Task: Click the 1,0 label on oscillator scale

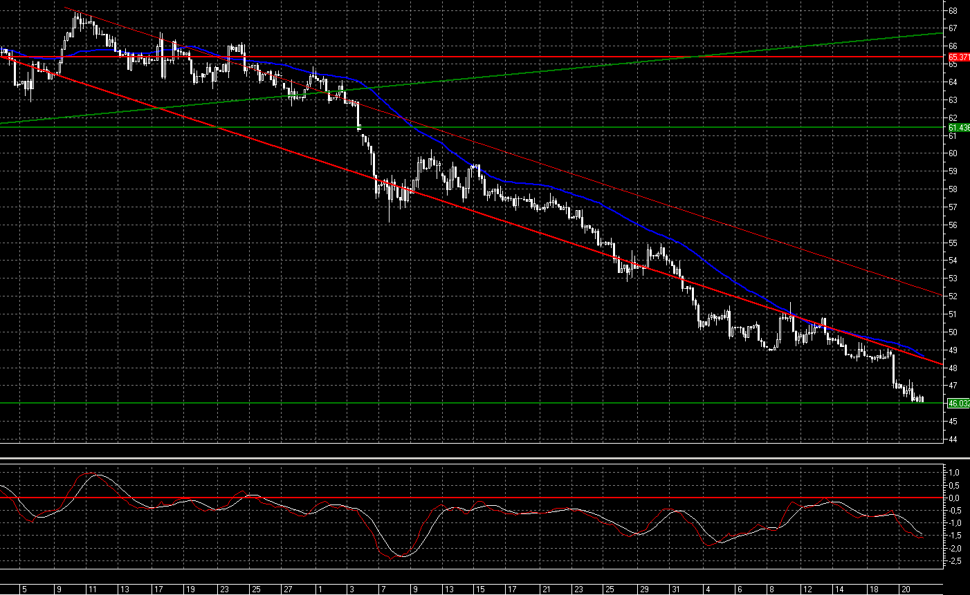Action: (953, 473)
